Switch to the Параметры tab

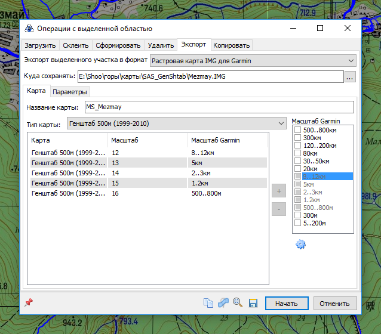[x=70, y=91]
